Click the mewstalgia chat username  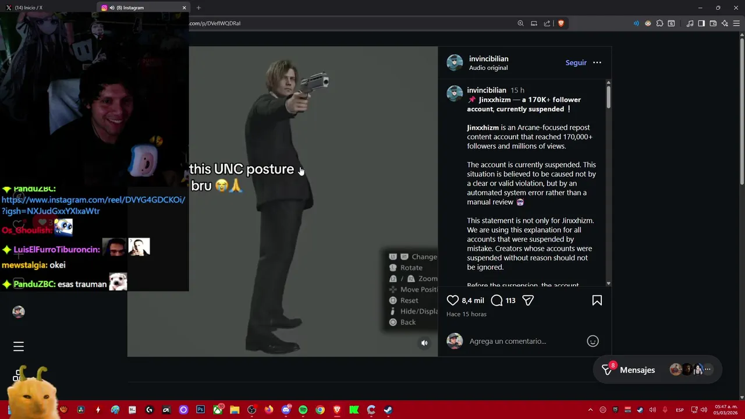tap(24, 265)
